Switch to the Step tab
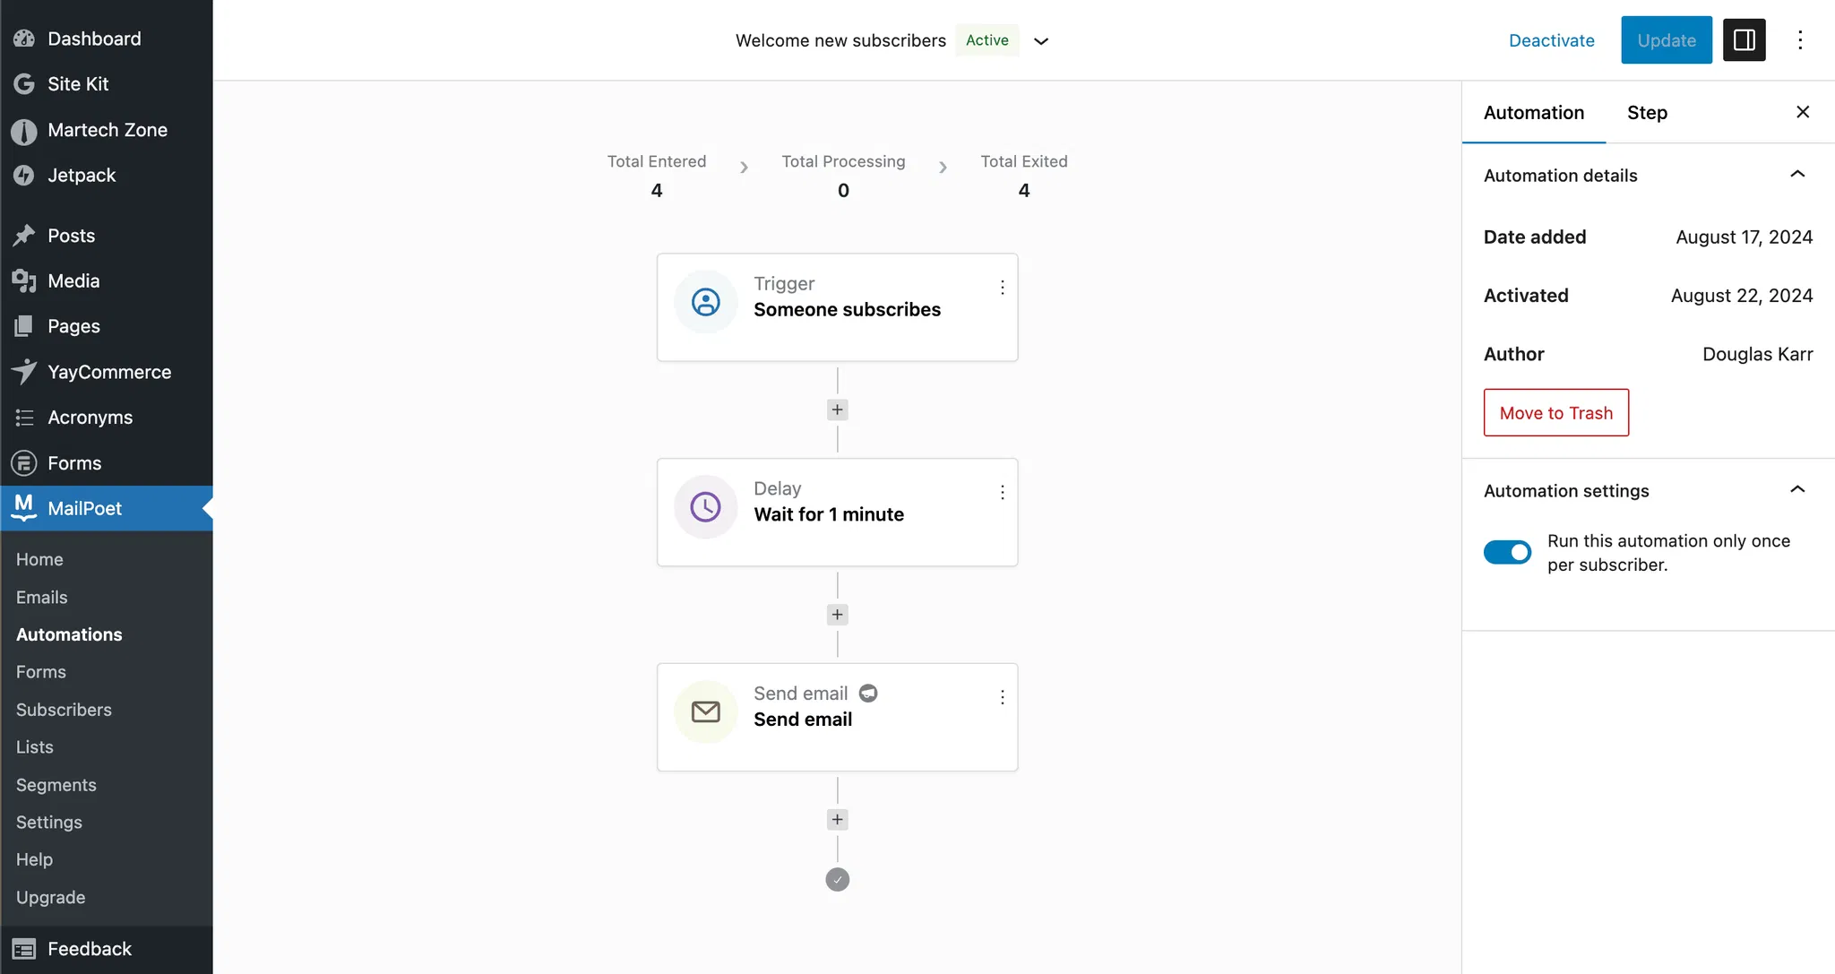The height and width of the screenshot is (974, 1835). [1647, 113]
